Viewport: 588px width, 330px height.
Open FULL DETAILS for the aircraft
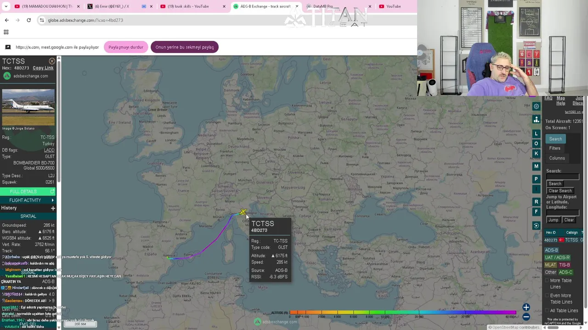click(x=28, y=192)
